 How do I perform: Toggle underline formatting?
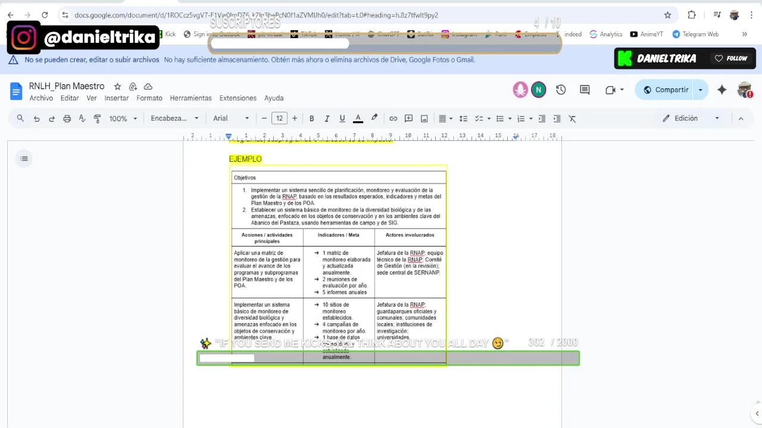pos(342,118)
